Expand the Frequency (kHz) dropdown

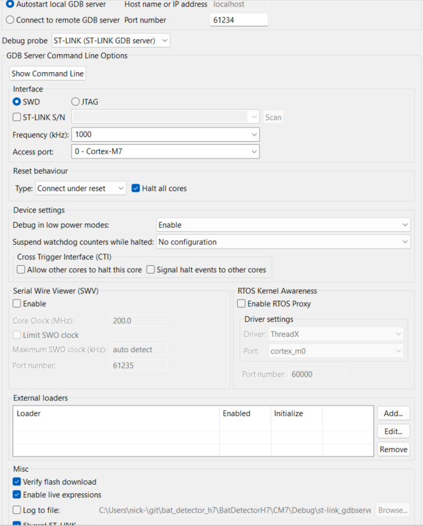click(x=166, y=135)
